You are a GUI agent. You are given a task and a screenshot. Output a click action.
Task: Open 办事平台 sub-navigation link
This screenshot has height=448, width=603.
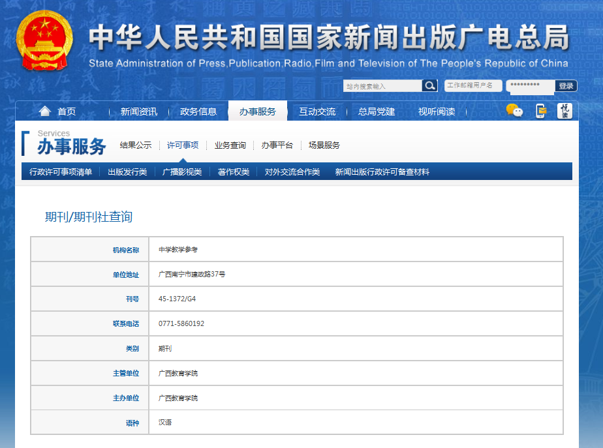click(277, 145)
